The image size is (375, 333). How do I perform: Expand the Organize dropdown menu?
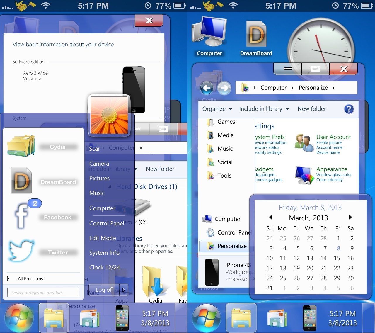(217, 109)
